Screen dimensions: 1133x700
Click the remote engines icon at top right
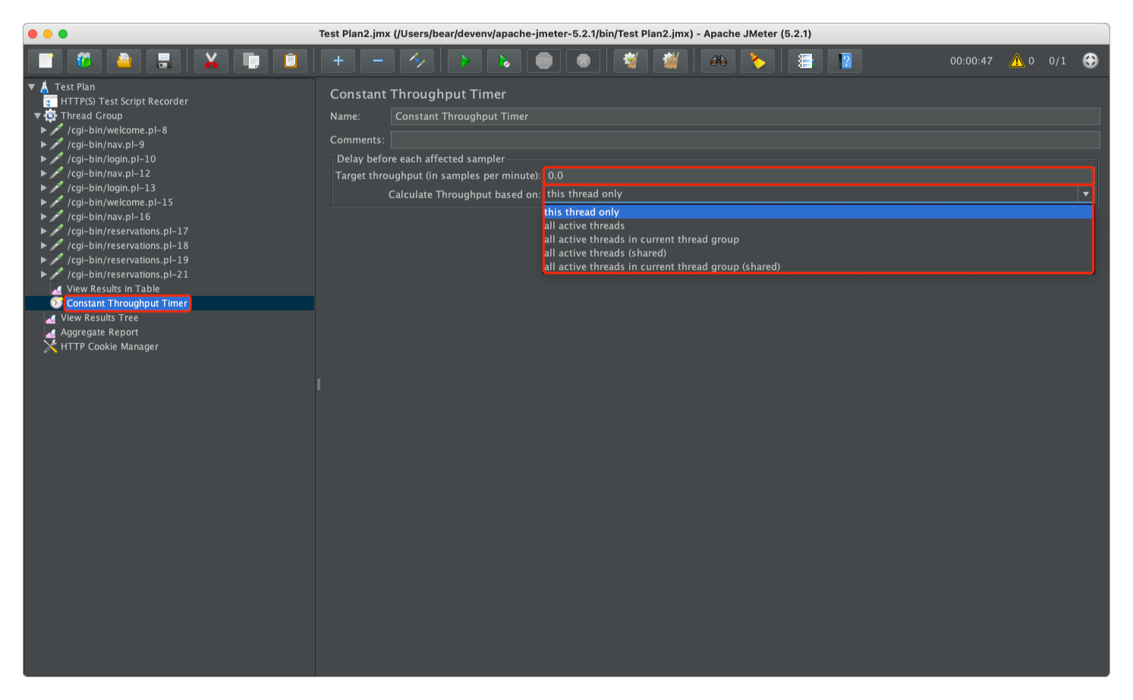pyautogui.click(x=1090, y=61)
